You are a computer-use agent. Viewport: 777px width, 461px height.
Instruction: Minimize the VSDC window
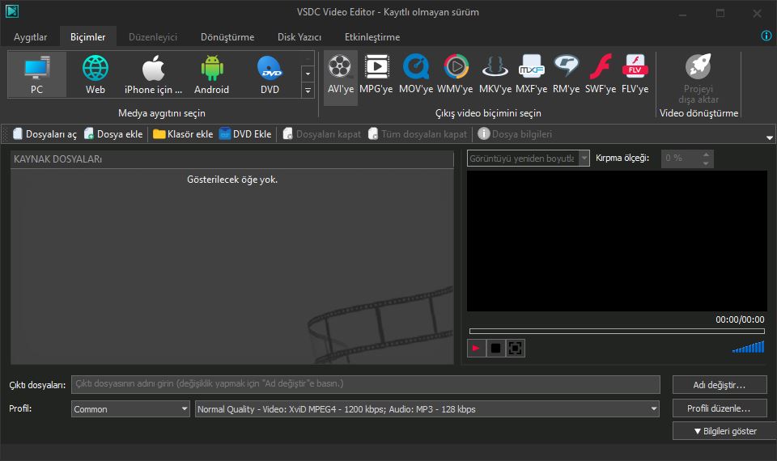click(x=683, y=14)
